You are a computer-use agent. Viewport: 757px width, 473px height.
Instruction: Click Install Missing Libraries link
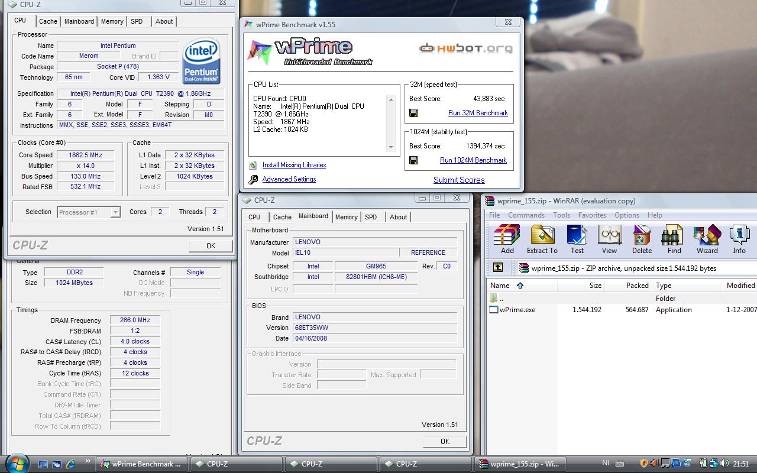tap(294, 165)
